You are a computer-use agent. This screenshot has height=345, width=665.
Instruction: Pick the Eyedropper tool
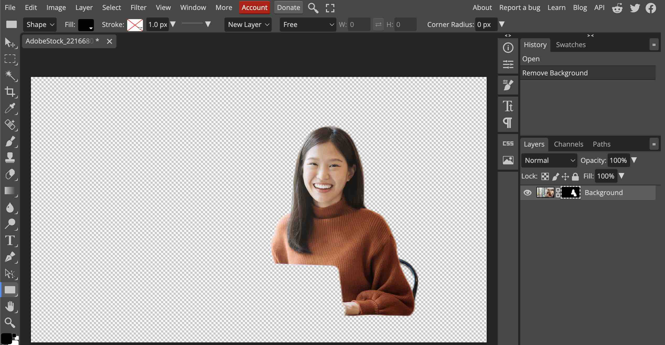10,108
